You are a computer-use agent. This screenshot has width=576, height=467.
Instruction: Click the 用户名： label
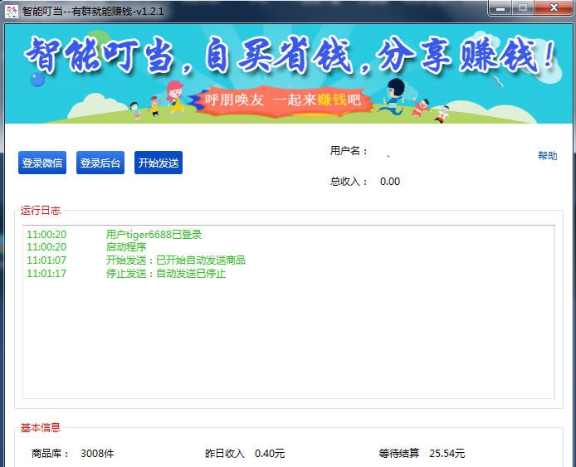click(349, 150)
